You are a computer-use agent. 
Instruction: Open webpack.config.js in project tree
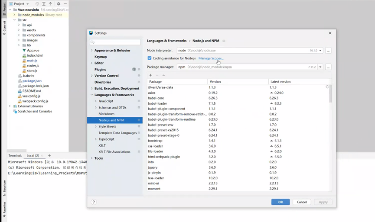35,101
